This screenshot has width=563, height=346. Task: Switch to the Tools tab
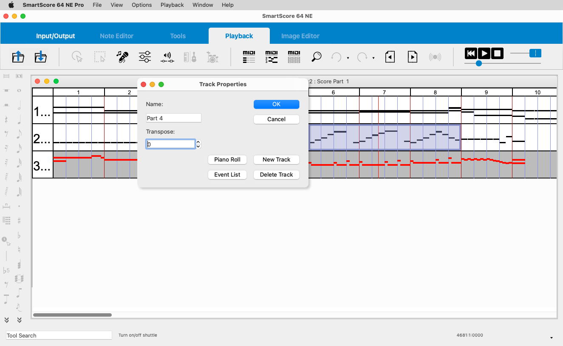click(x=178, y=36)
